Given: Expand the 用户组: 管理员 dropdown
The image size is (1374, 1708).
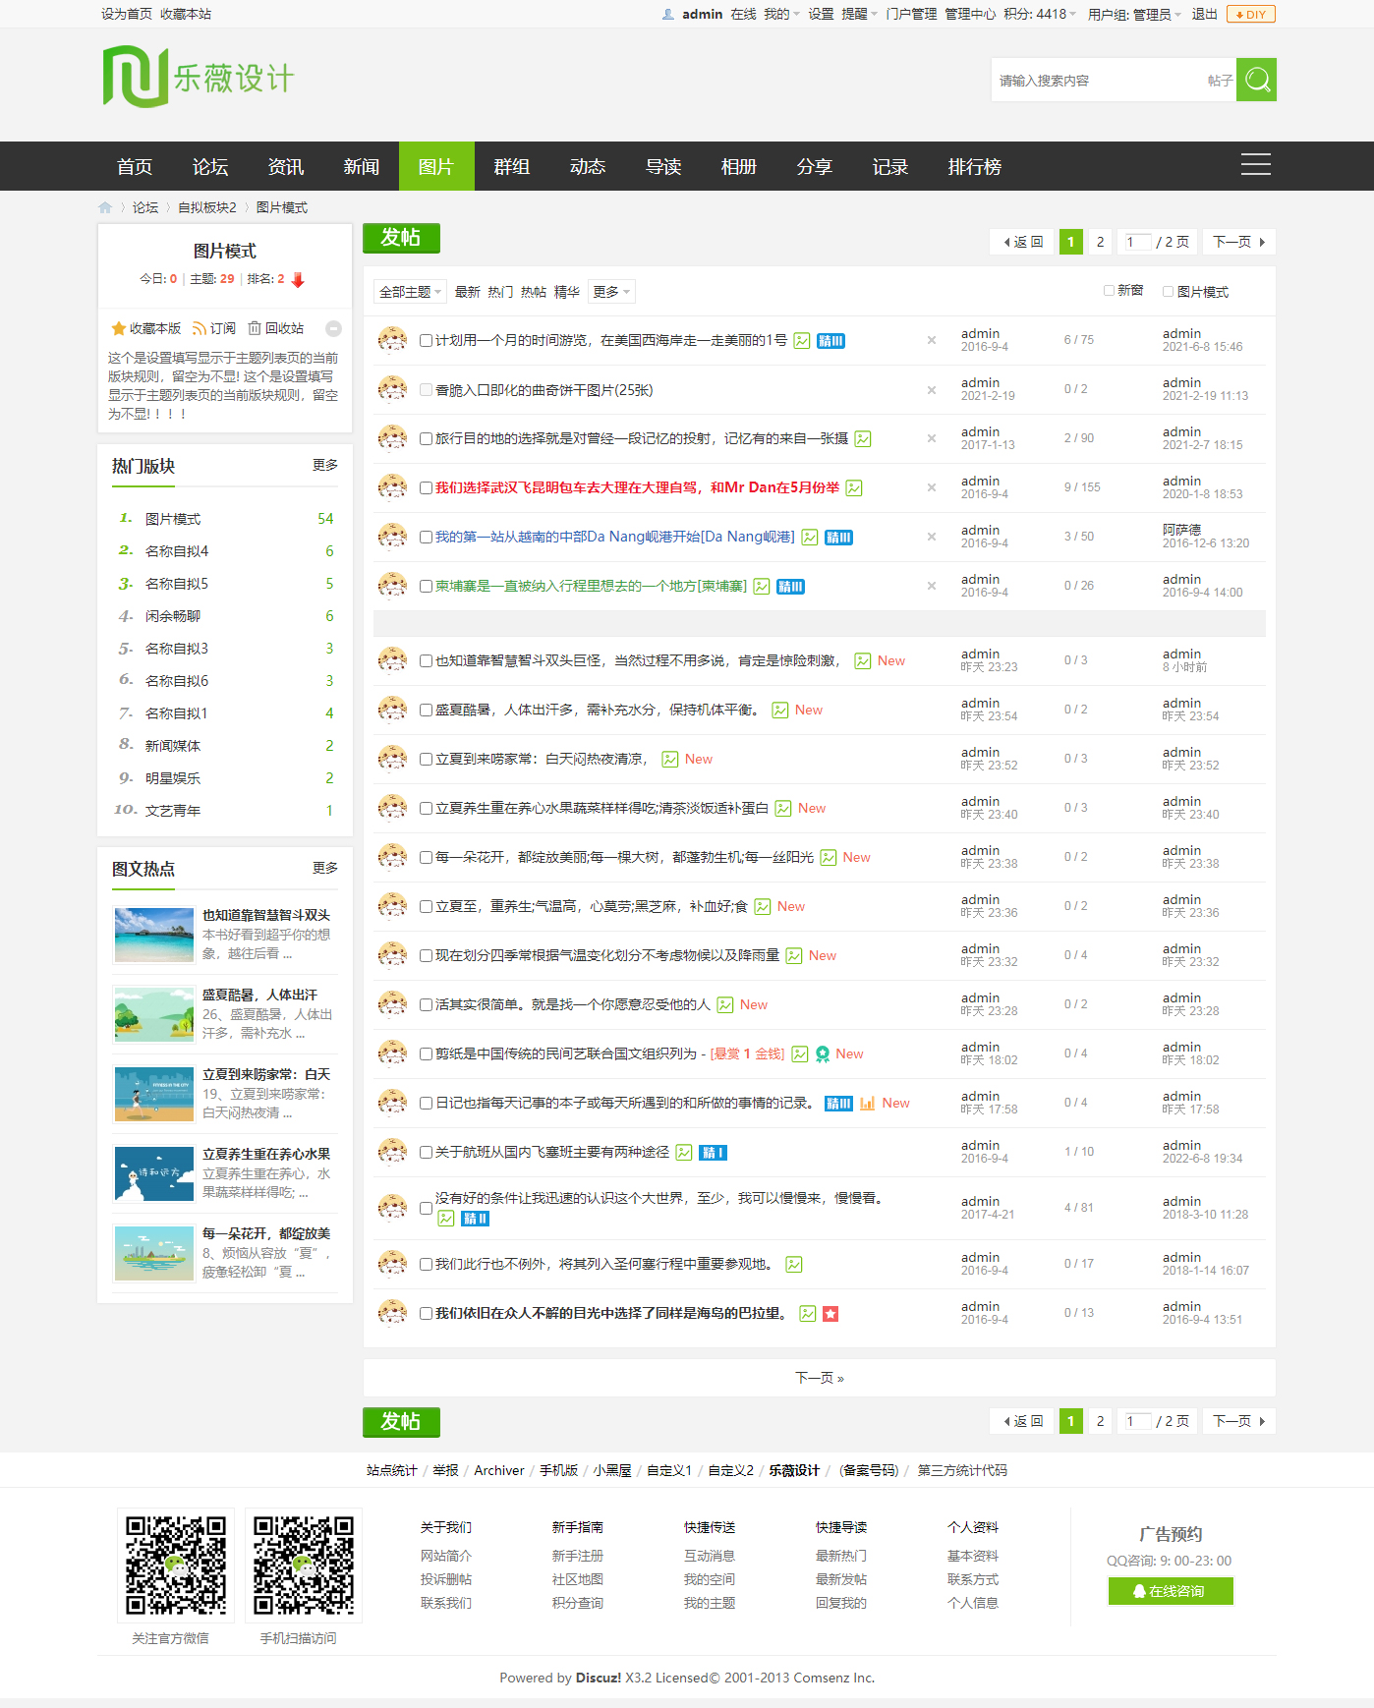Looking at the screenshot, I should (1133, 15).
